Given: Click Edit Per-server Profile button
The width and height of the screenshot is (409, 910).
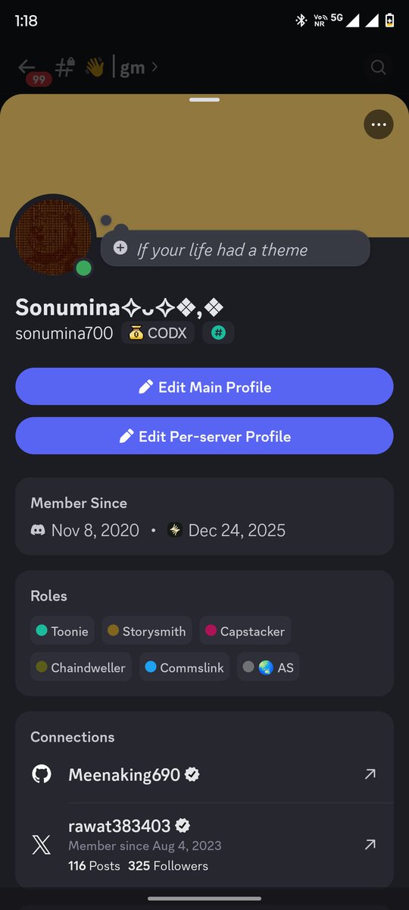Looking at the screenshot, I should point(204,436).
